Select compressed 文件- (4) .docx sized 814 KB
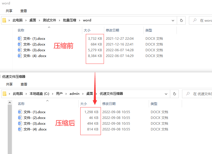Screen dimensions: 212x154 pyautogui.click(x=35, y=129)
